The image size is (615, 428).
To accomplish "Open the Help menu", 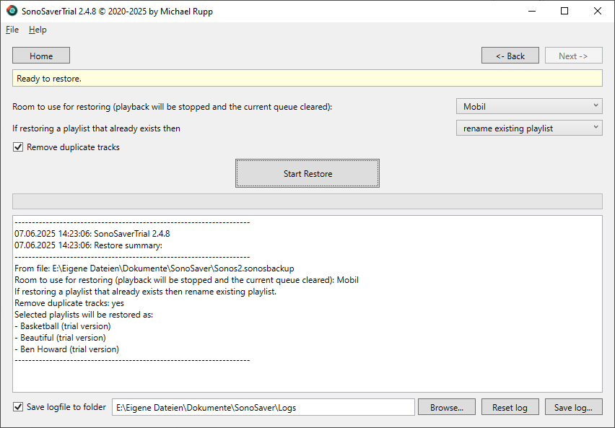I will tap(38, 30).
